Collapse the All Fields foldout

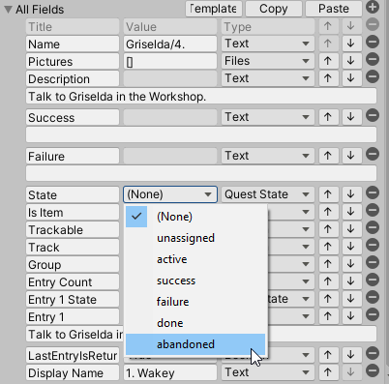pyautogui.click(x=9, y=10)
